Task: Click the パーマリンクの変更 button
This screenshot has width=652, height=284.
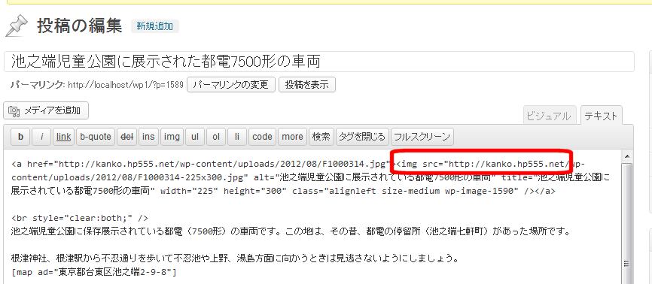Action: coord(231,85)
